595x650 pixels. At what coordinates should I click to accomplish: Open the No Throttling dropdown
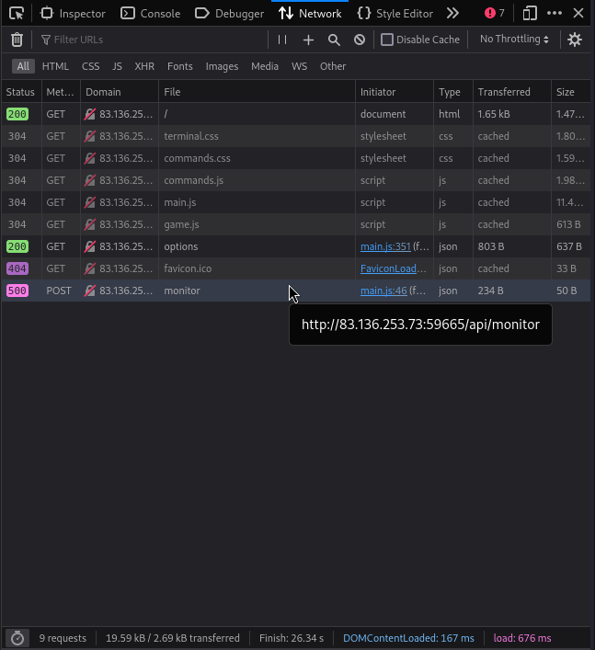pyautogui.click(x=514, y=40)
